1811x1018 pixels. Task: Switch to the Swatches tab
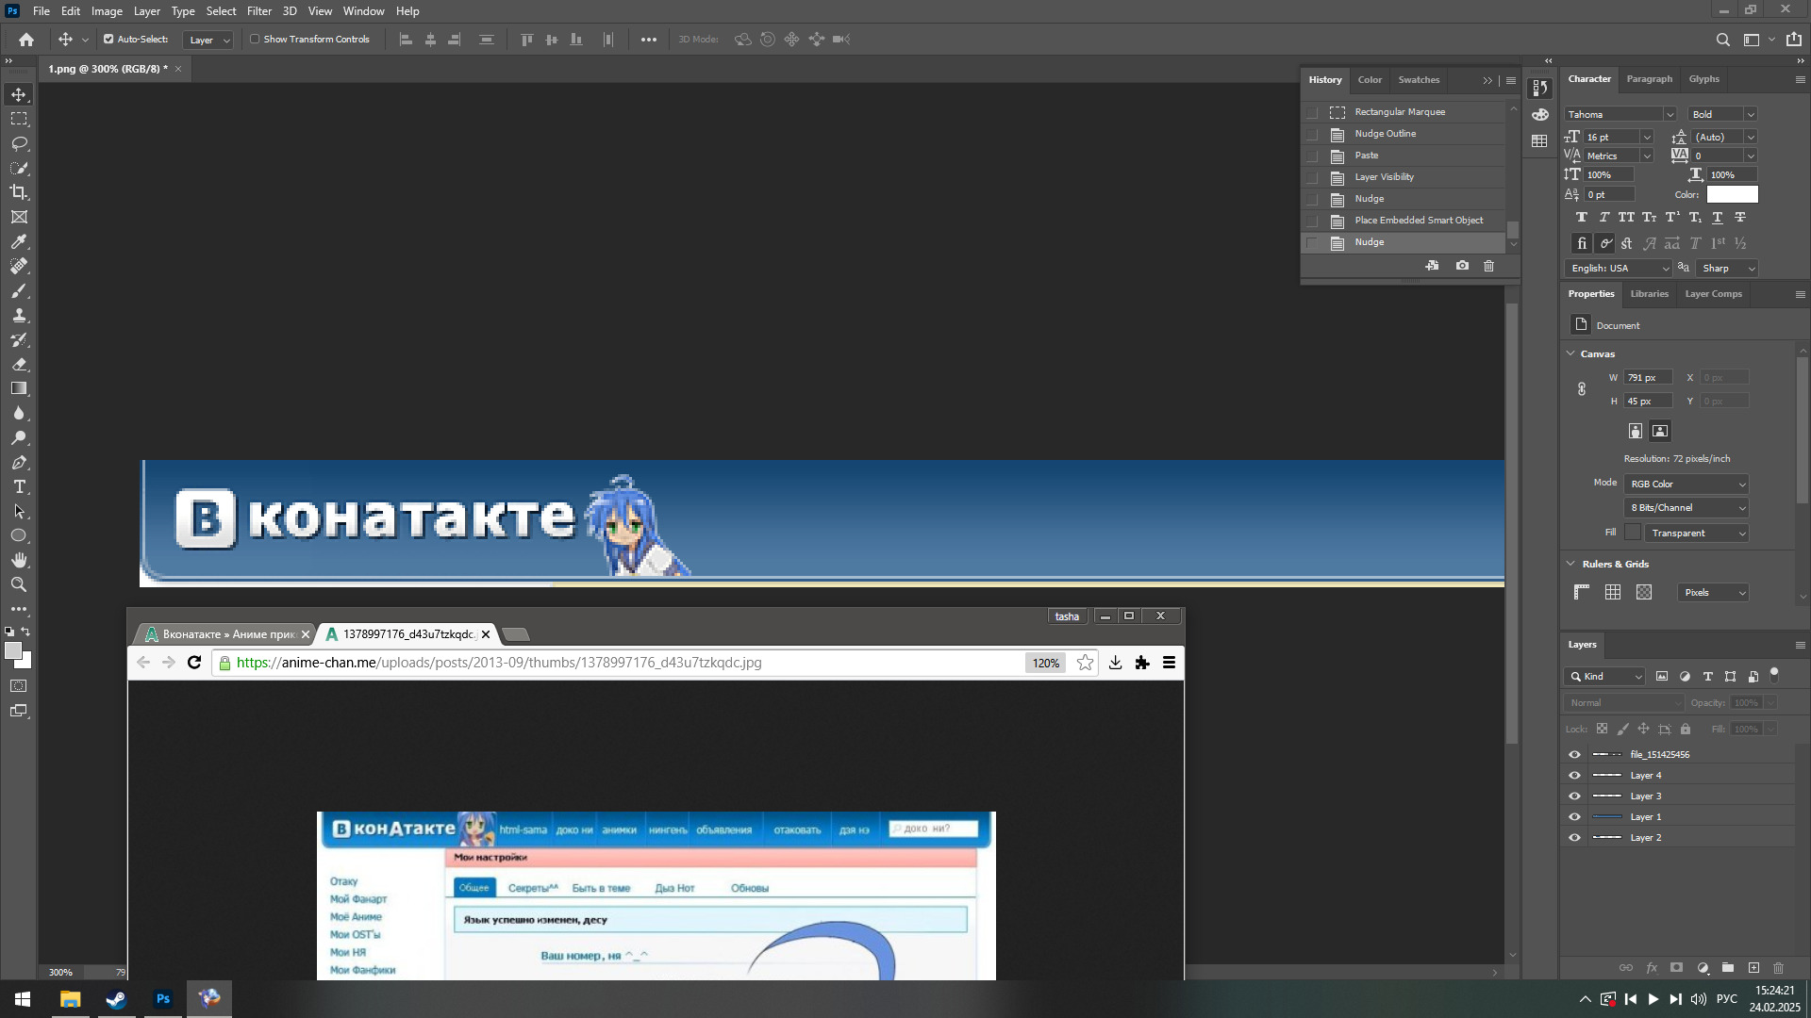coord(1418,80)
